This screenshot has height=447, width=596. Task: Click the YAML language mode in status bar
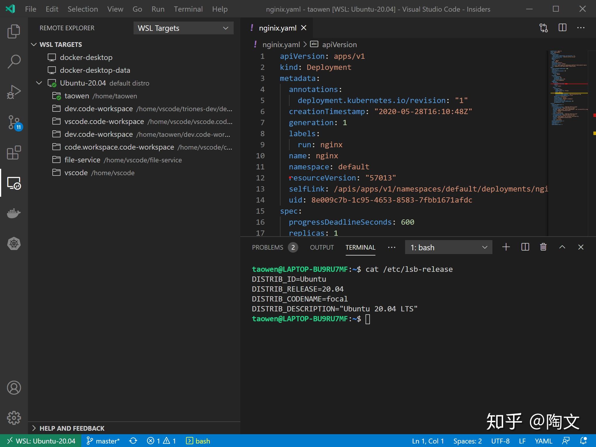point(543,441)
